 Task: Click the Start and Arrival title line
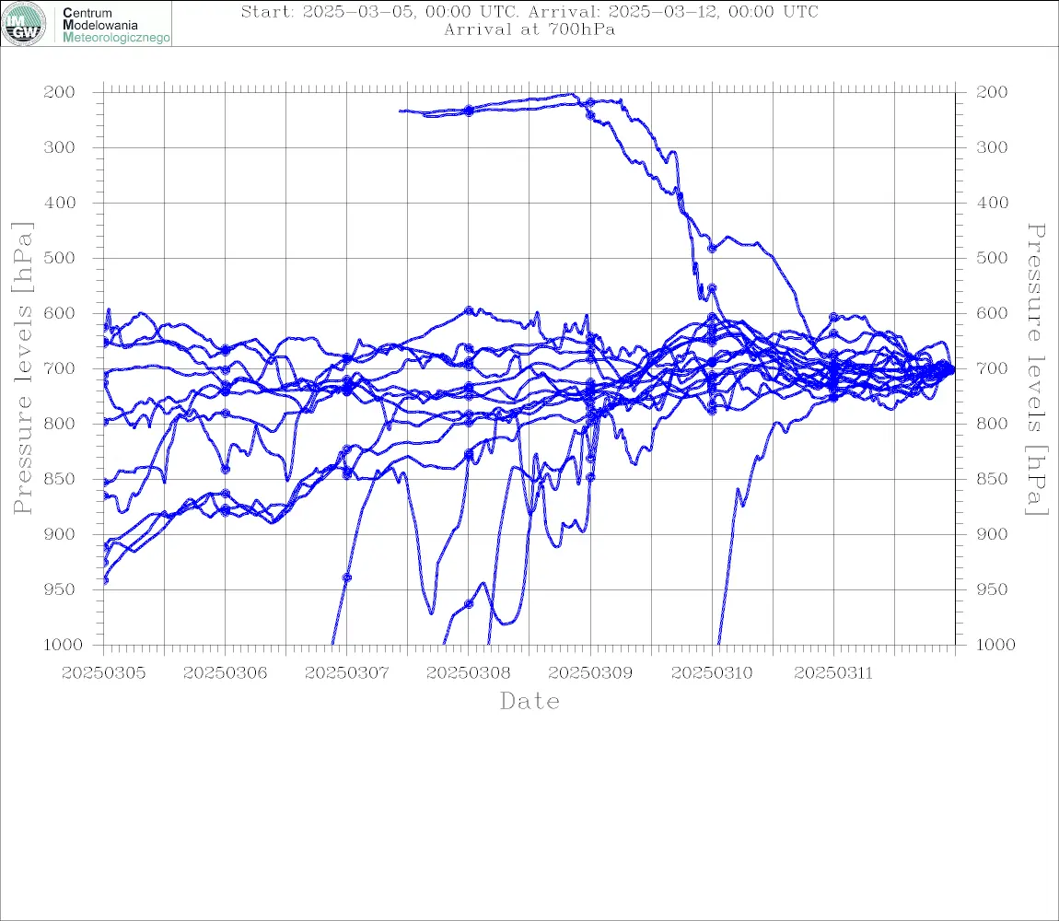(529, 11)
